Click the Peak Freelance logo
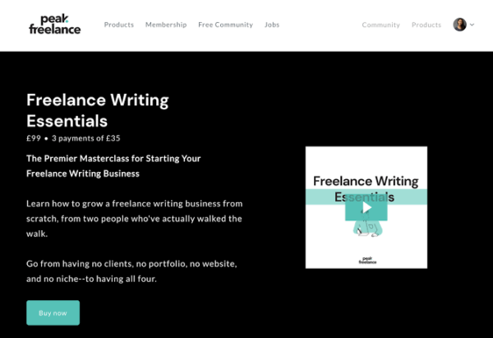Viewport: 493px width, 338px height. click(x=55, y=24)
